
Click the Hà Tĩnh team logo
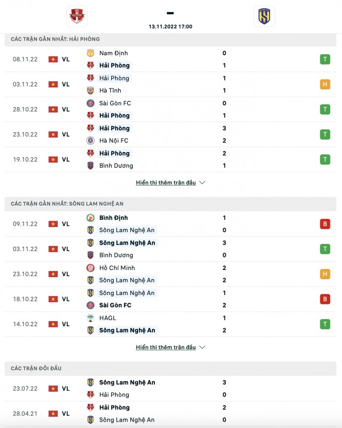point(91,90)
